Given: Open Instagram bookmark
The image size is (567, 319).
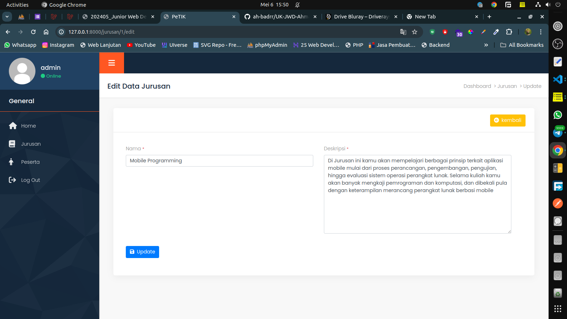Looking at the screenshot, I should click(x=58, y=45).
